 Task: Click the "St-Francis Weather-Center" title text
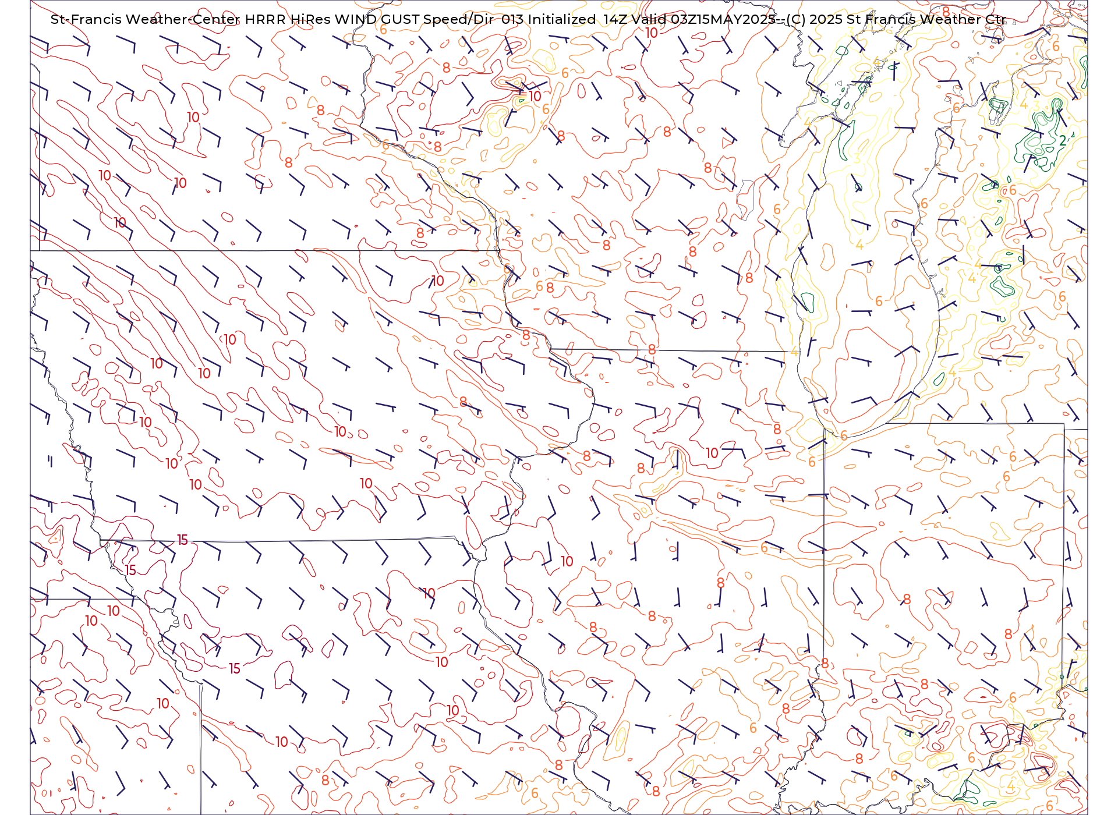[x=146, y=19]
